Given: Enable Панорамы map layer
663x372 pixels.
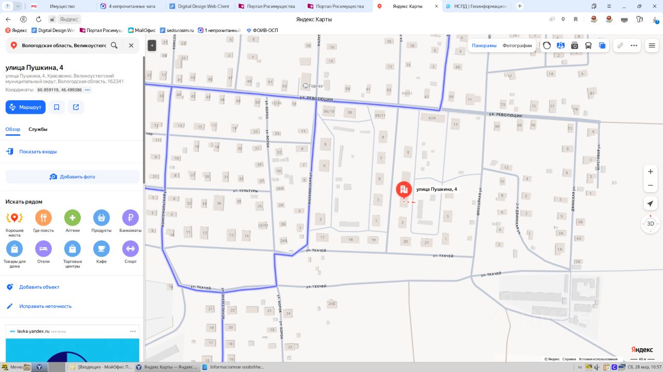Looking at the screenshot, I should pyautogui.click(x=484, y=45).
